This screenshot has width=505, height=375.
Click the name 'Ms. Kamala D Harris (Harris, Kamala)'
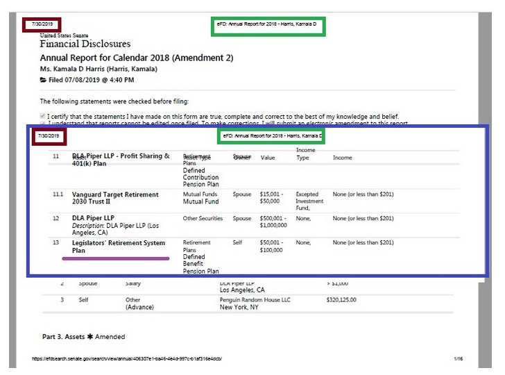(99, 69)
